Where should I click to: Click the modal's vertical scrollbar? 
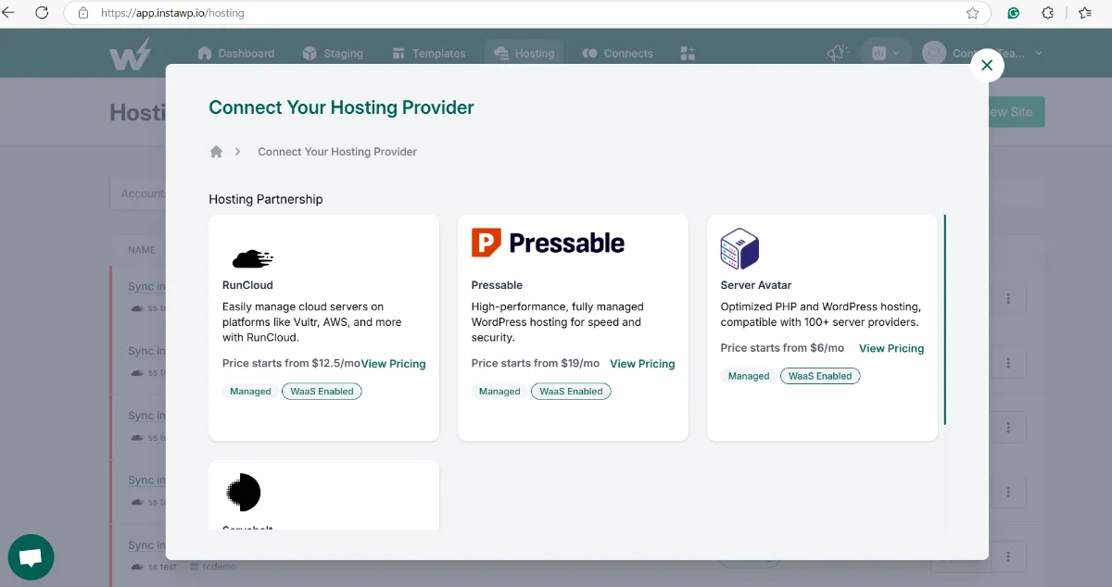coord(945,319)
